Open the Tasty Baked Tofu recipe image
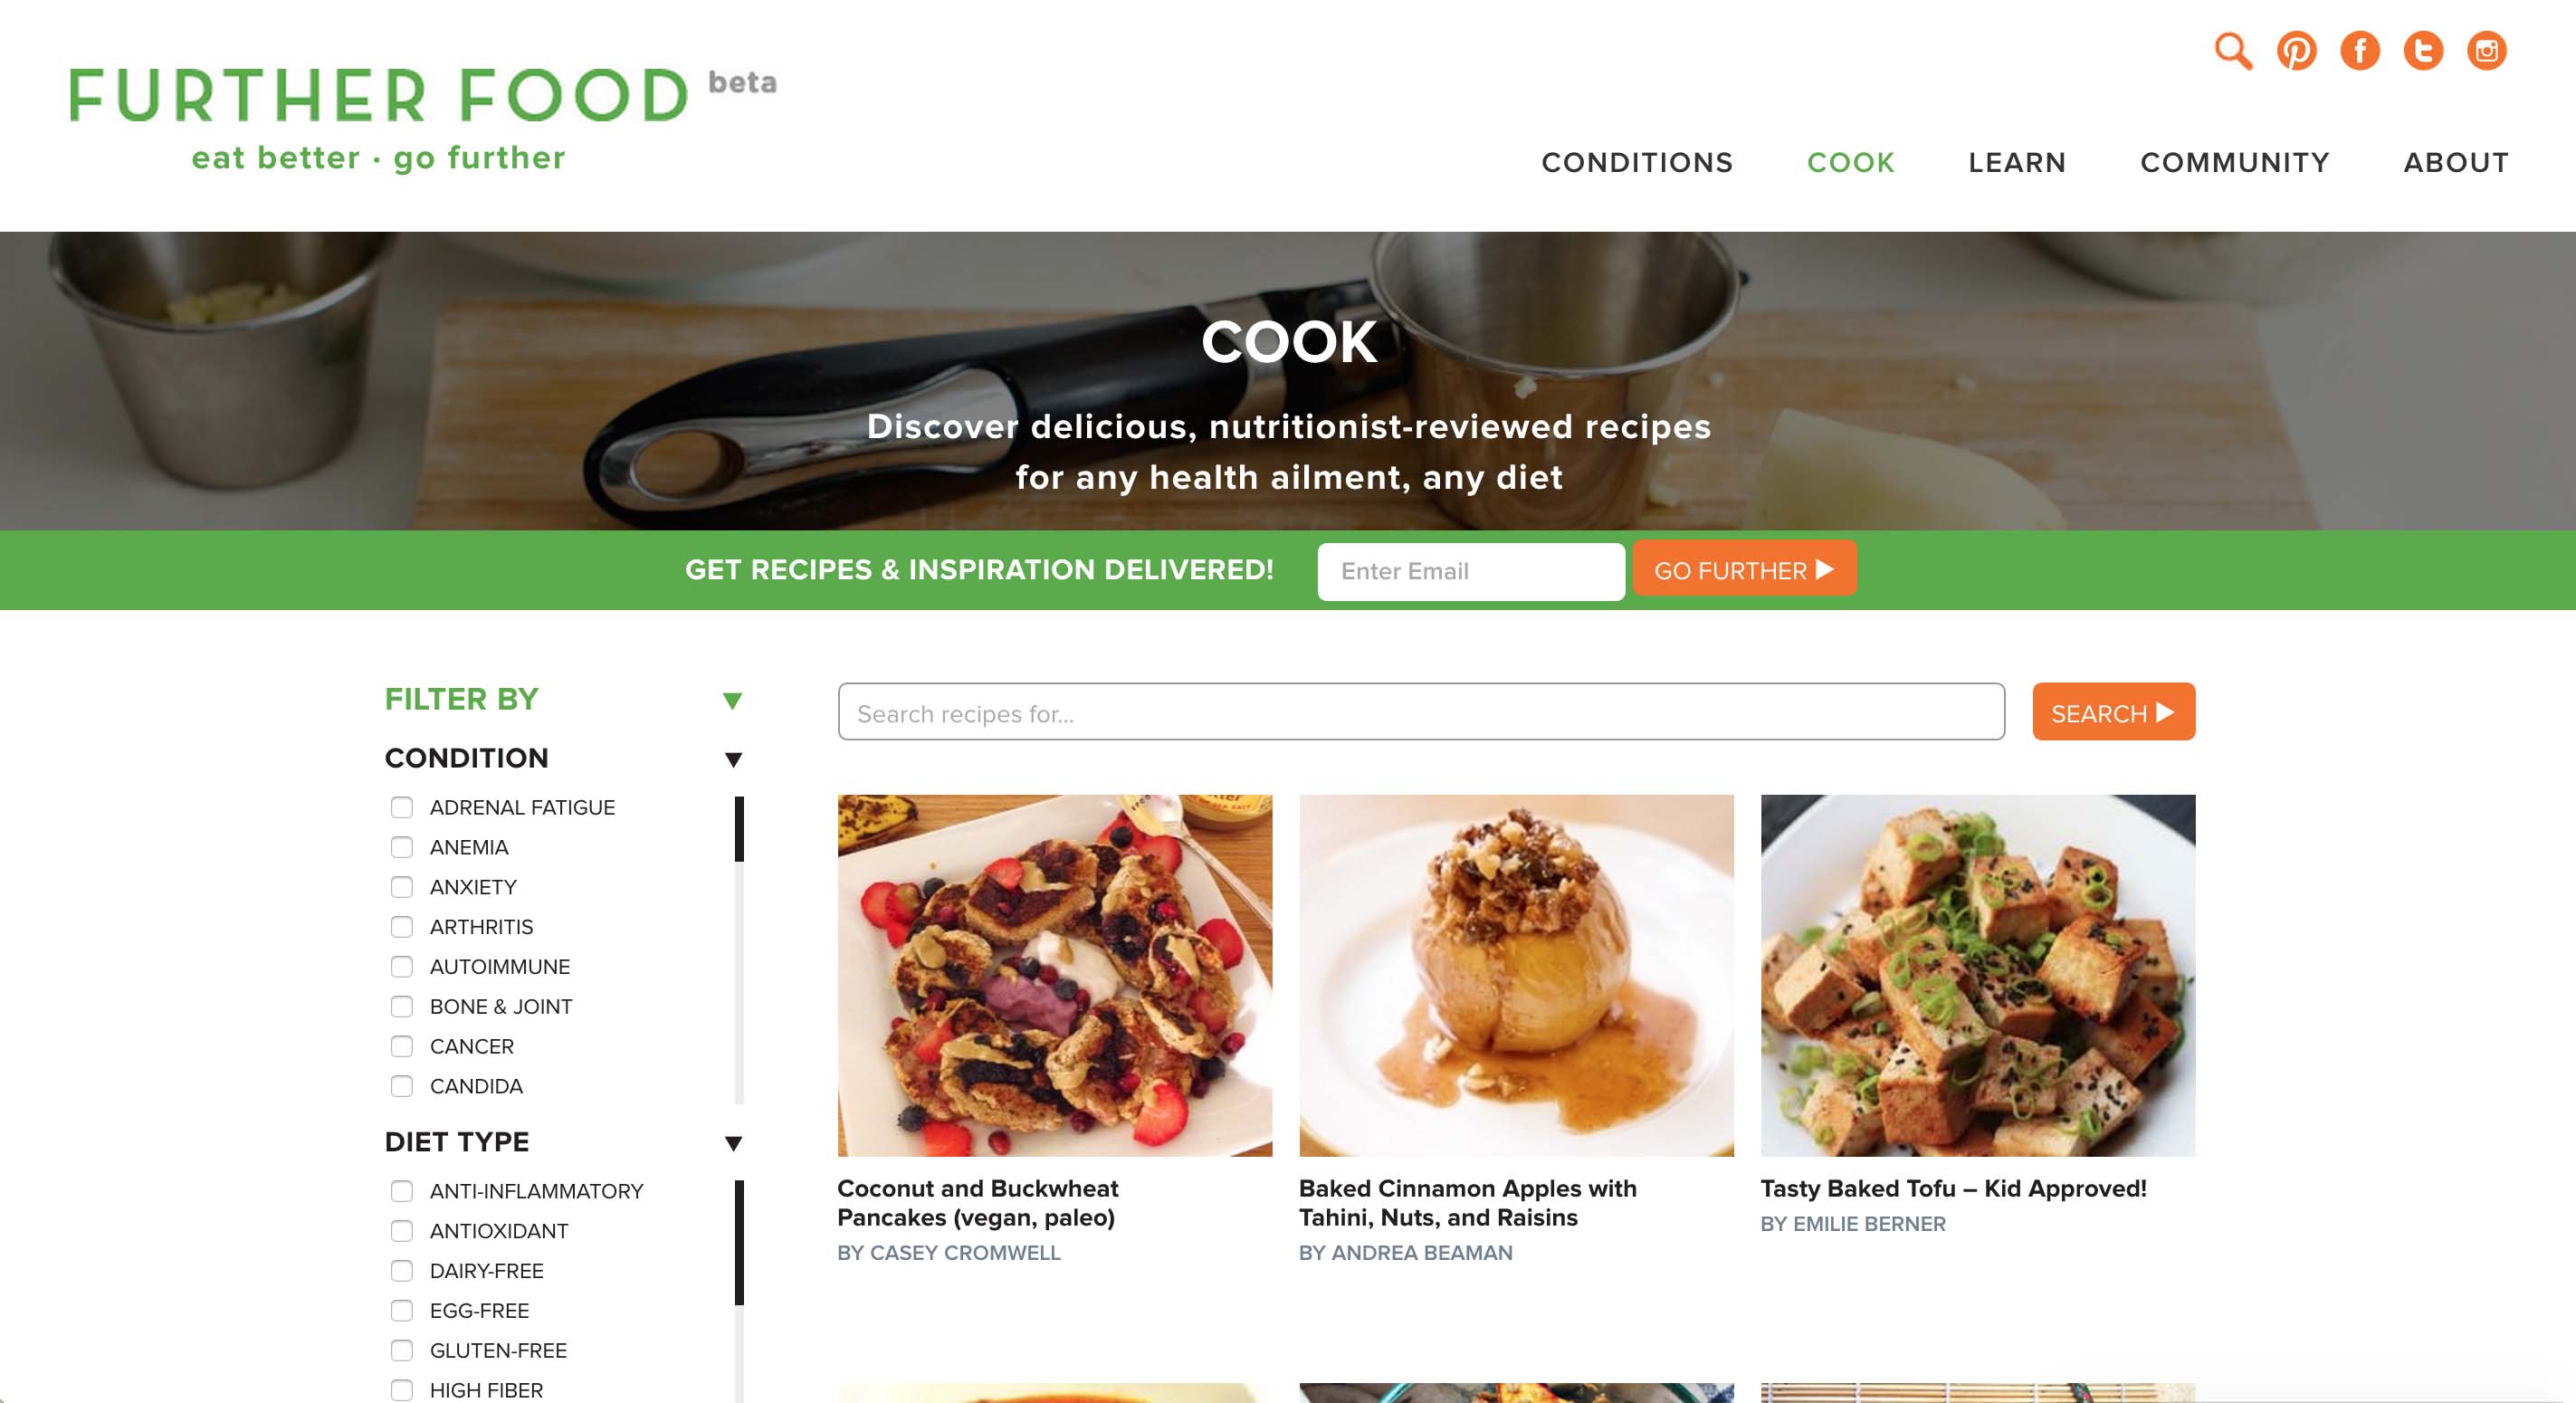Image resolution: width=2576 pixels, height=1403 pixels. (x=1978, y=975)
